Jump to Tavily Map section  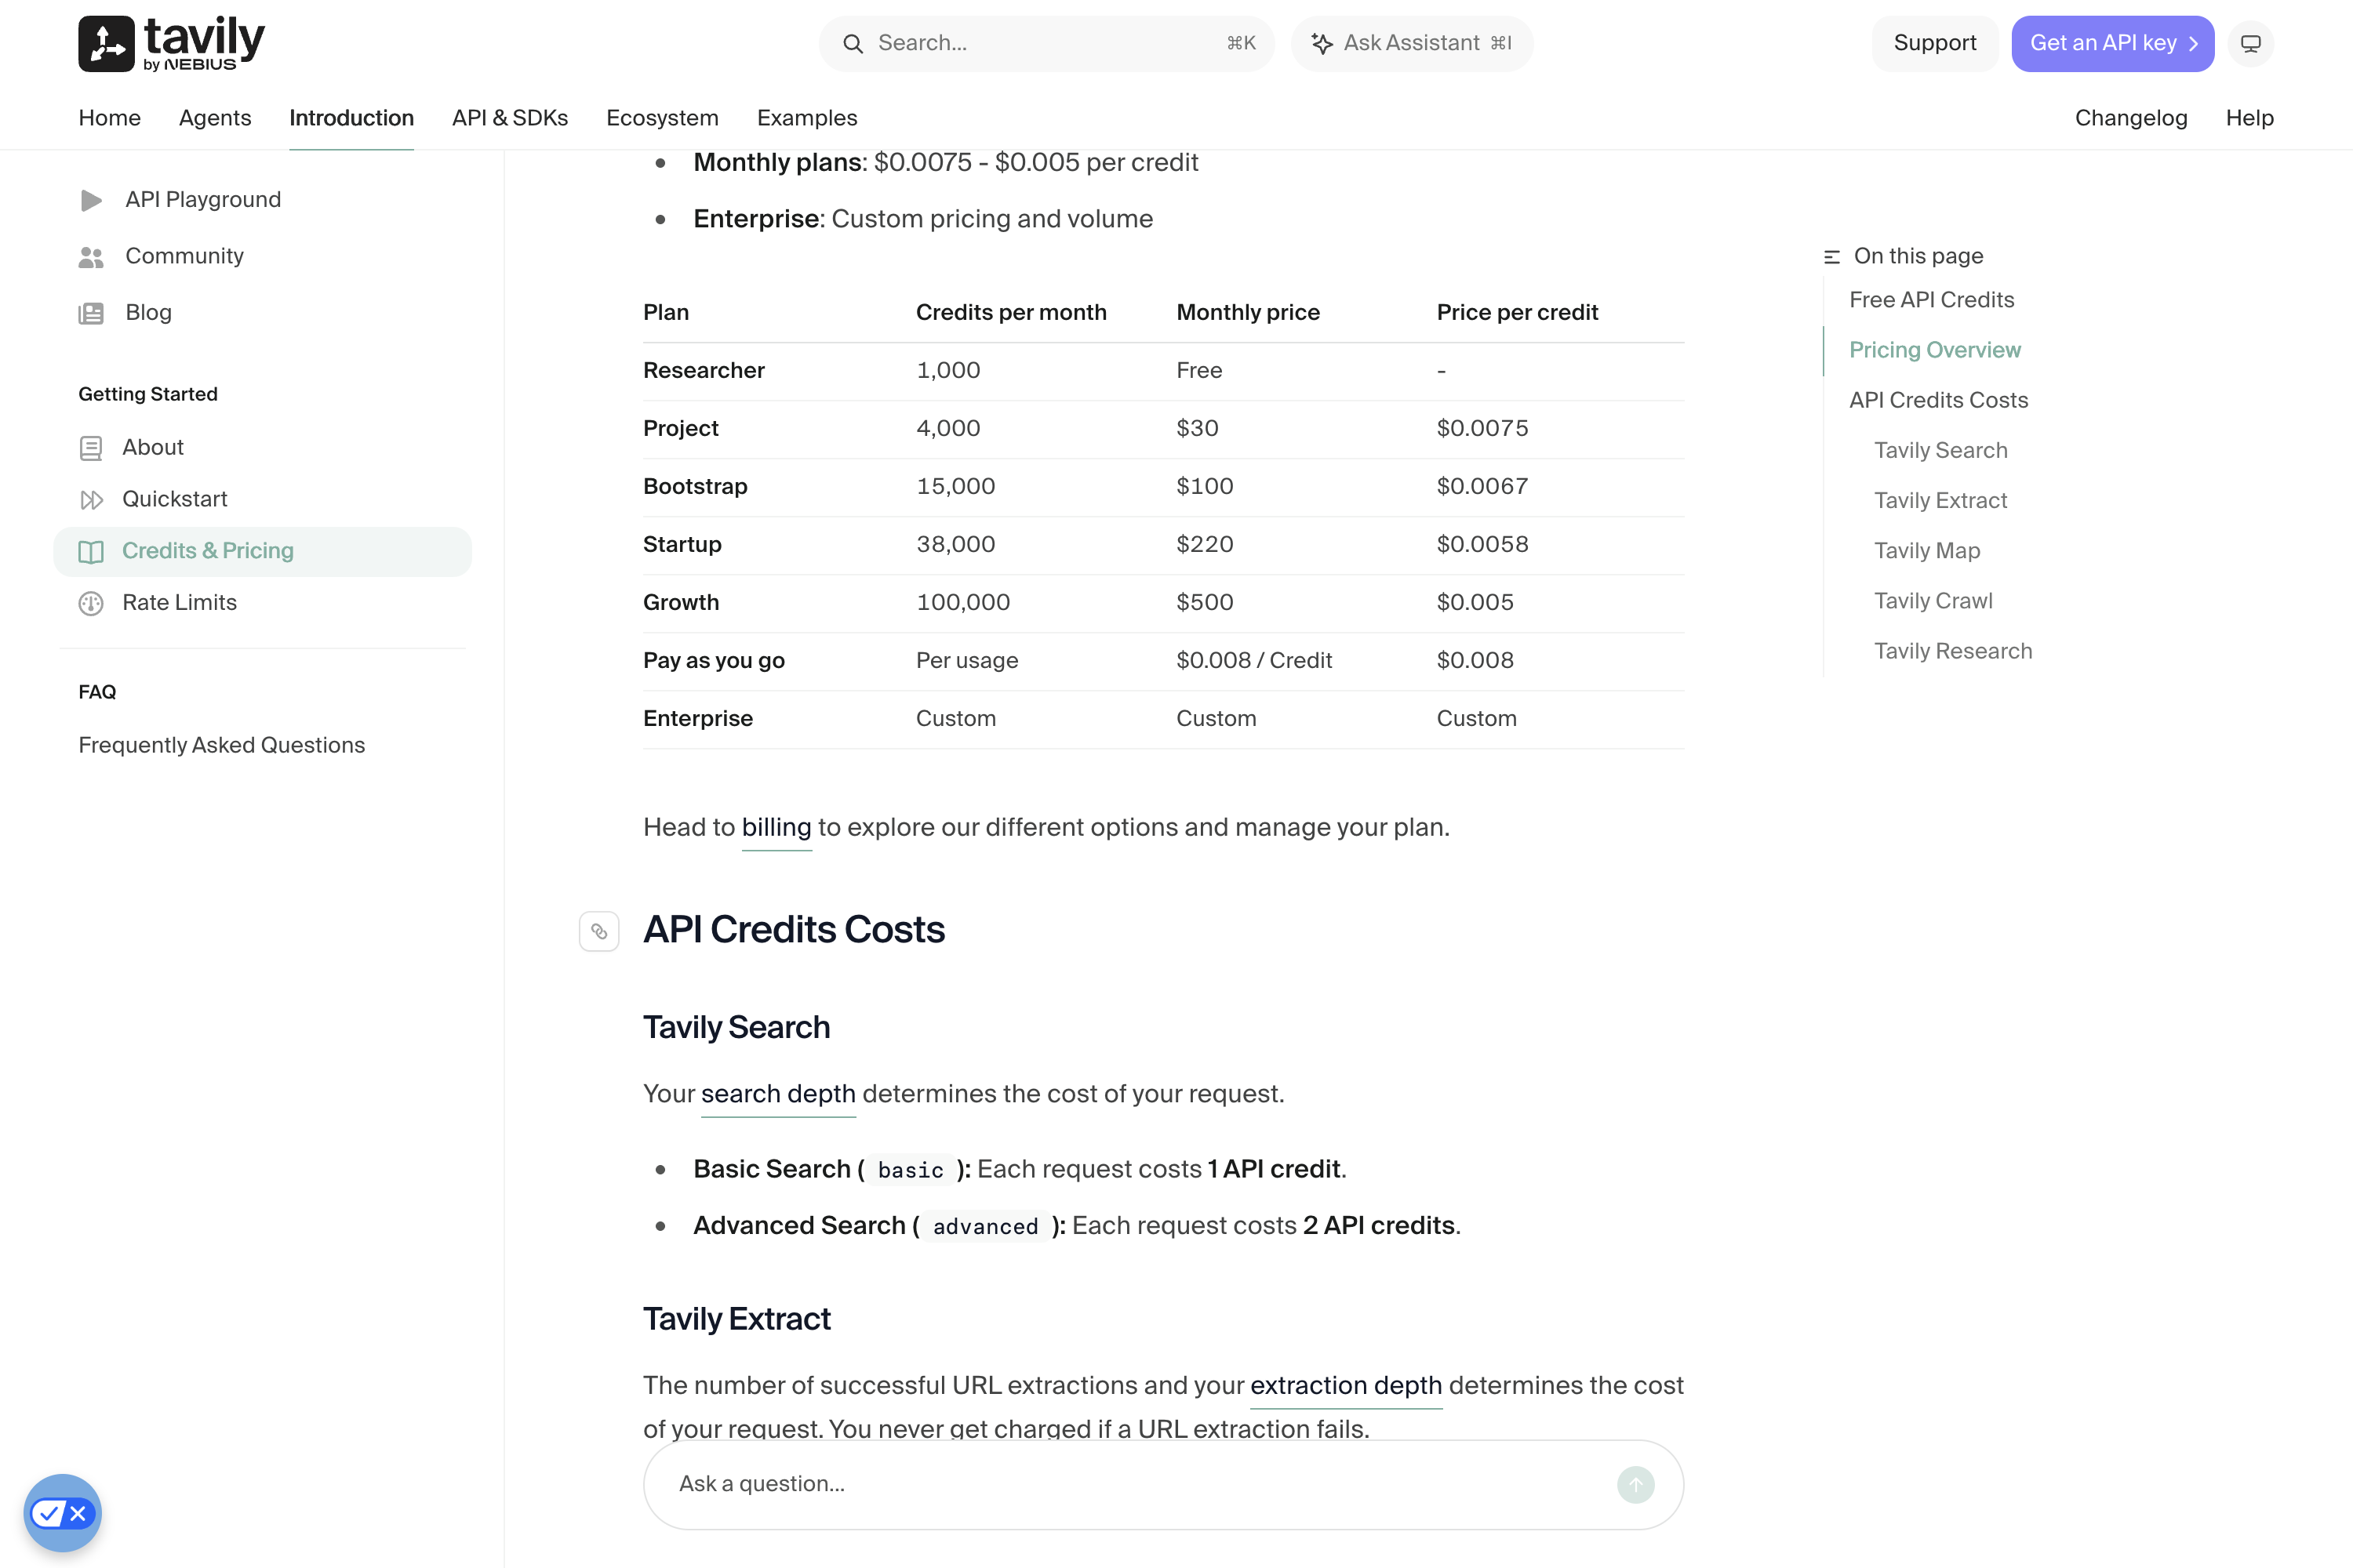(x=1927, y=551)
